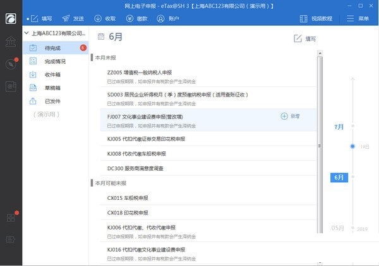Select 7月 on the timeline
The image size is (379, 266).
[339, 127]
